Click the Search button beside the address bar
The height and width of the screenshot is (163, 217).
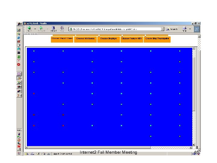[x=172, y=29]
